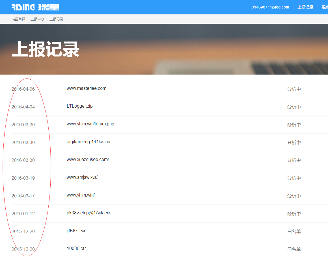Image resolution: width=328 pixels, height=259 pixels.
Task: Select the LTLogger.zip entry
Action: [x=79, y=106]
